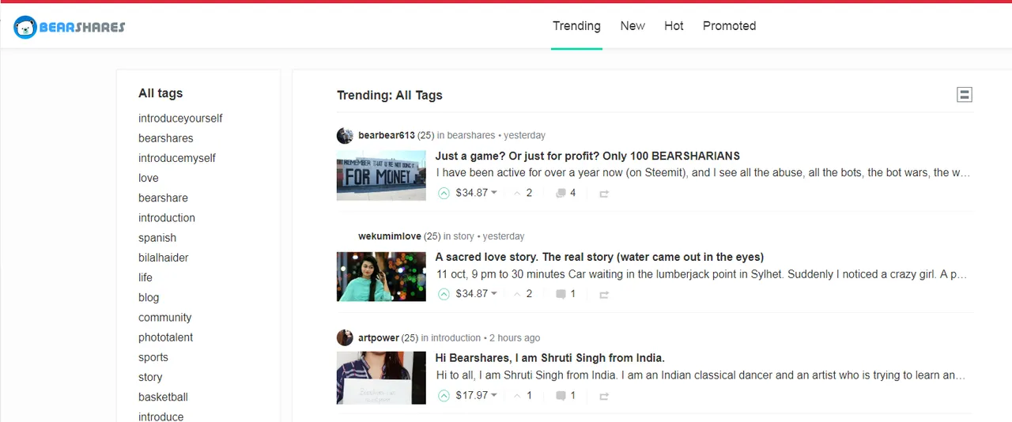The height and width of the screenshot is (422, 1012).
Task: Select the 'bilalhaider' tag
Action: click(164, 258)
